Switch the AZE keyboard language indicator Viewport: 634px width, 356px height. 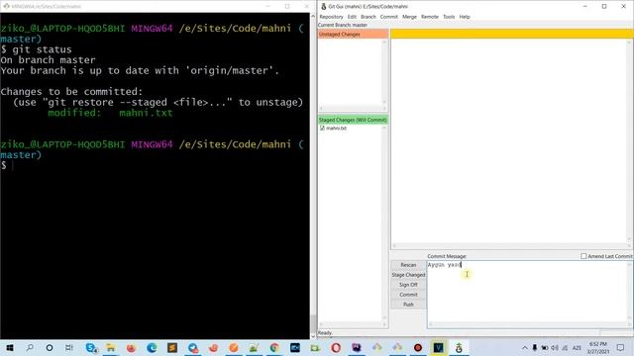(577, 347)
